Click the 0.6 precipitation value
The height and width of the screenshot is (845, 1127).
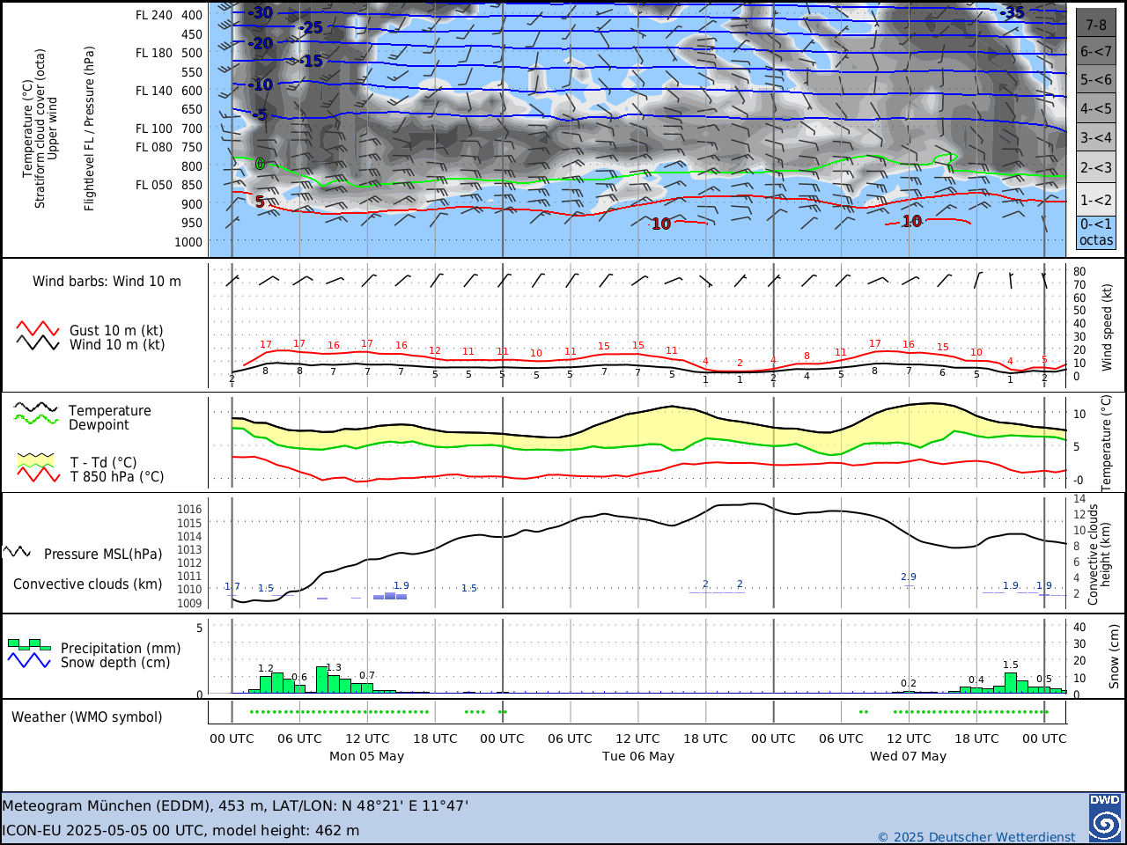[x=298, y=678]
